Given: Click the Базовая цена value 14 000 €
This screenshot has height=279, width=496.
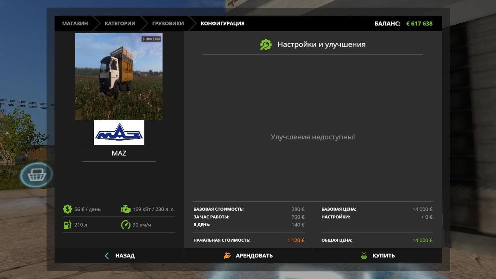Looking at the screenshot, I should coord(422,209).
